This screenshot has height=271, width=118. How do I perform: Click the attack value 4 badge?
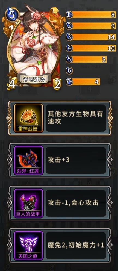pyautogui.click(x=11, y=84)
